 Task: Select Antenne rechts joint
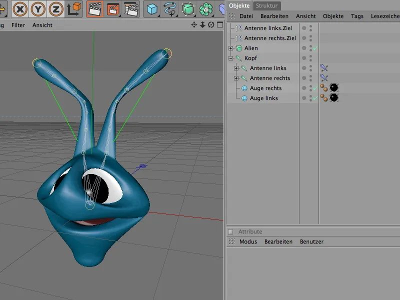point(269,78)
